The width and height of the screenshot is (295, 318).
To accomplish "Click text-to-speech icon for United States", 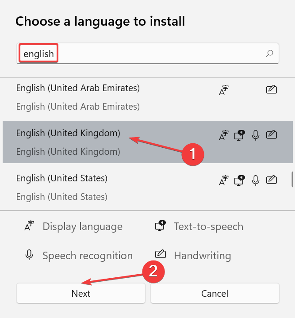I will (240, 180).
